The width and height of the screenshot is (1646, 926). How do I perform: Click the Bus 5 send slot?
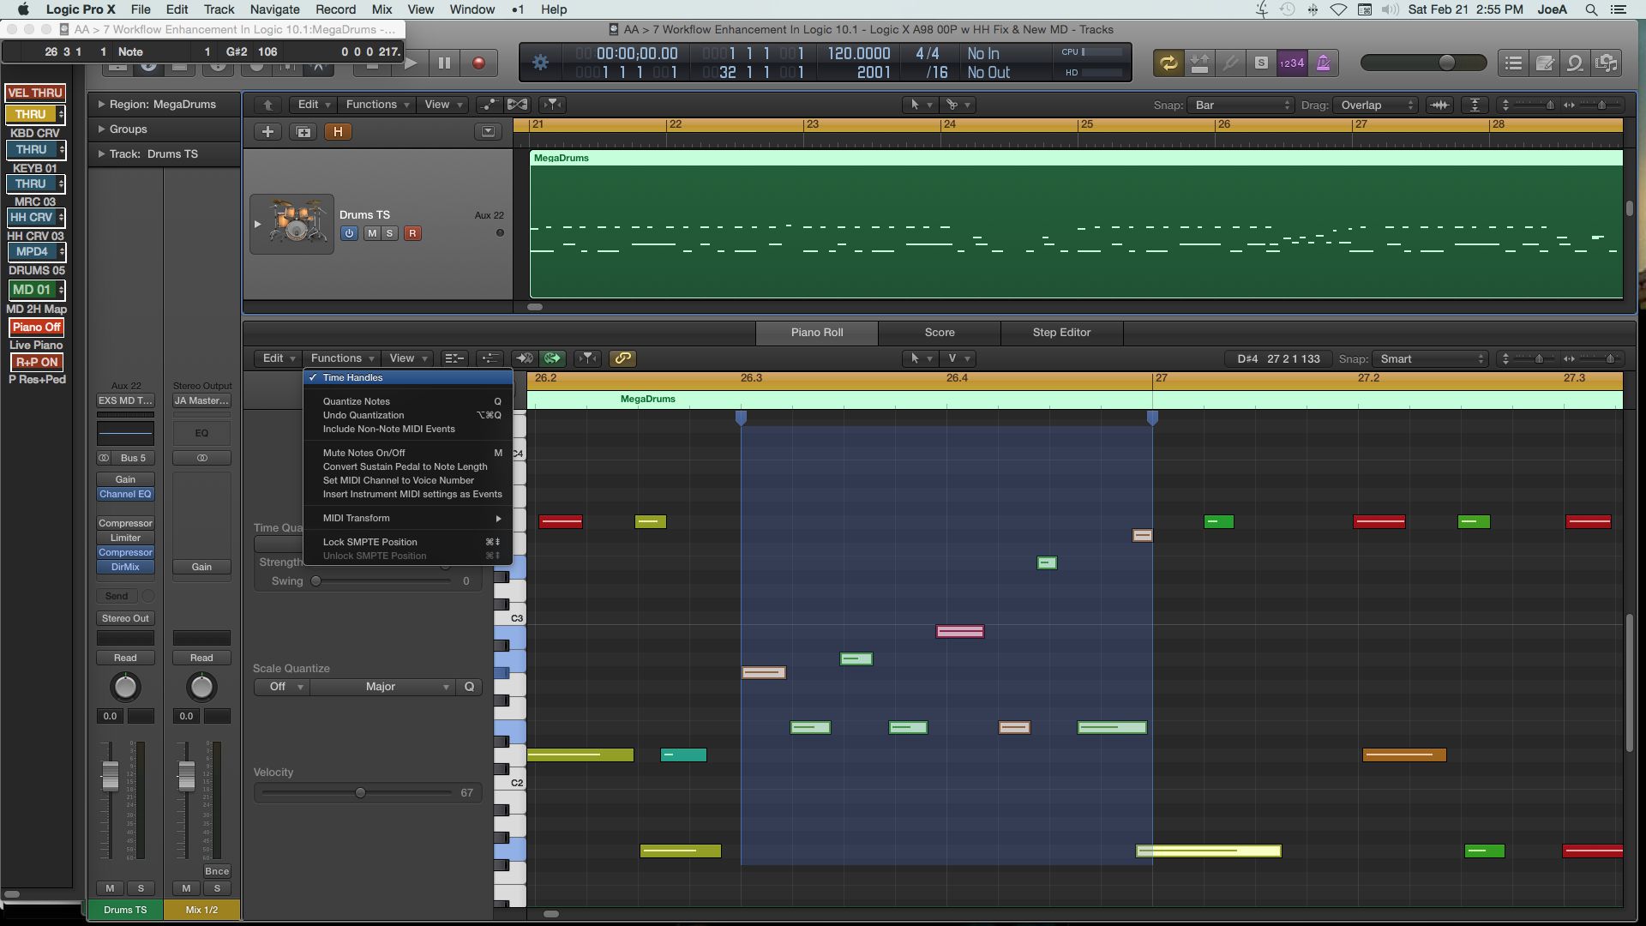pos(133,458)
